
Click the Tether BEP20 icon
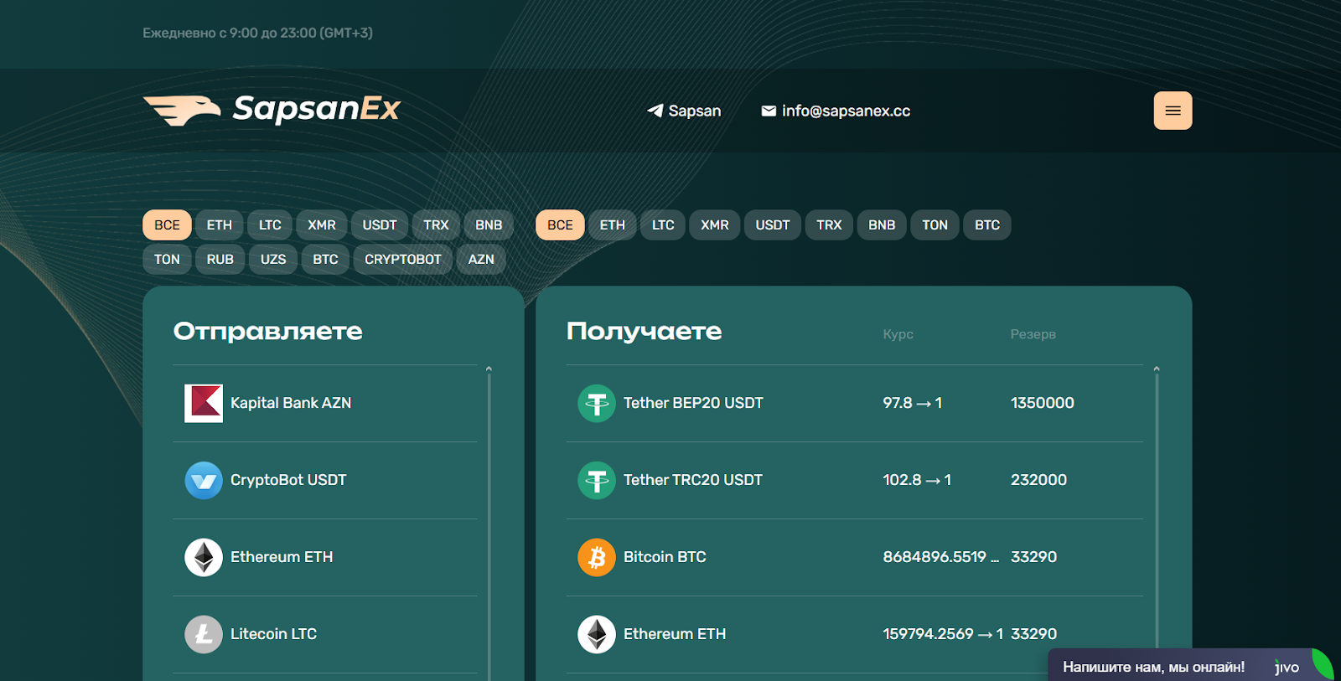coord(597,403)
